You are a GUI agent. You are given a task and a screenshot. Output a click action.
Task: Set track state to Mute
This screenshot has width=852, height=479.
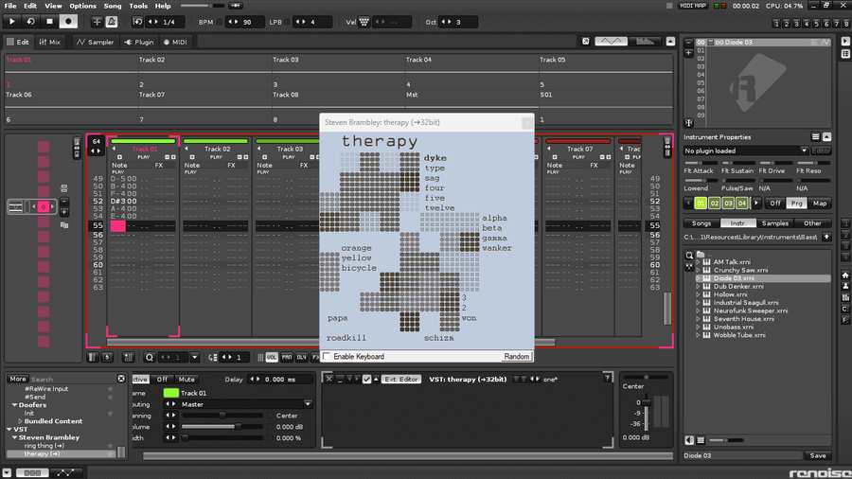click(186, 379)
